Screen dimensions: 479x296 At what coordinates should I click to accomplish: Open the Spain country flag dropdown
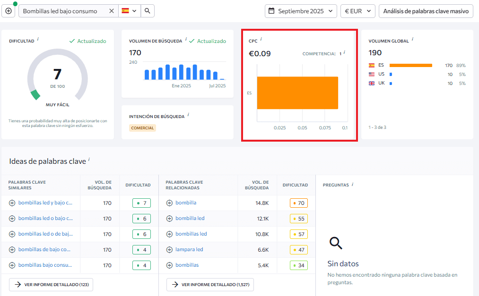tap(130, 11)
